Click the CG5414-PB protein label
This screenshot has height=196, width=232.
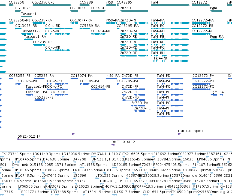(101, 87)
